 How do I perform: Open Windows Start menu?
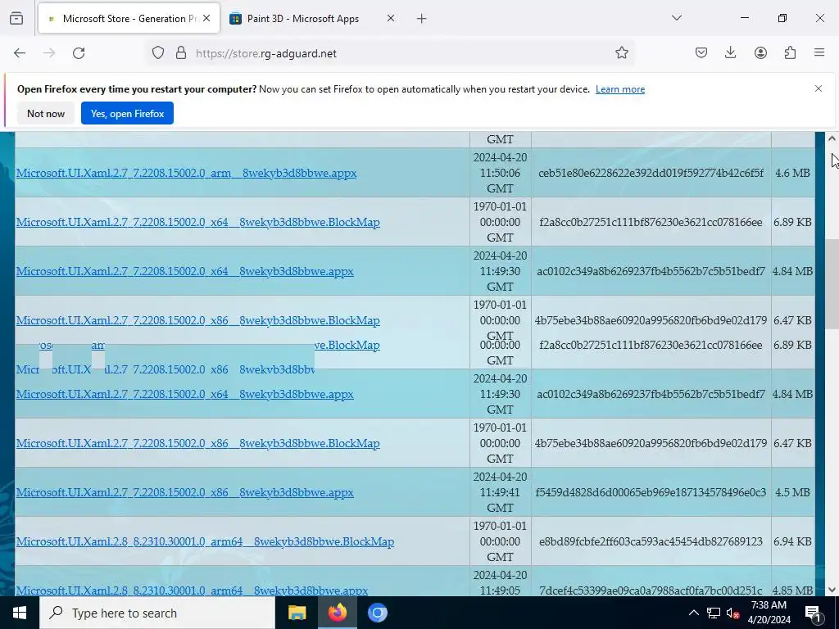coord(20,613)
